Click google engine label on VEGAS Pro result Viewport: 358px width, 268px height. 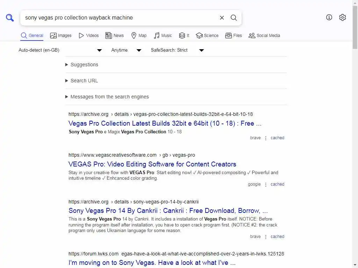click(x=254, y=184)
